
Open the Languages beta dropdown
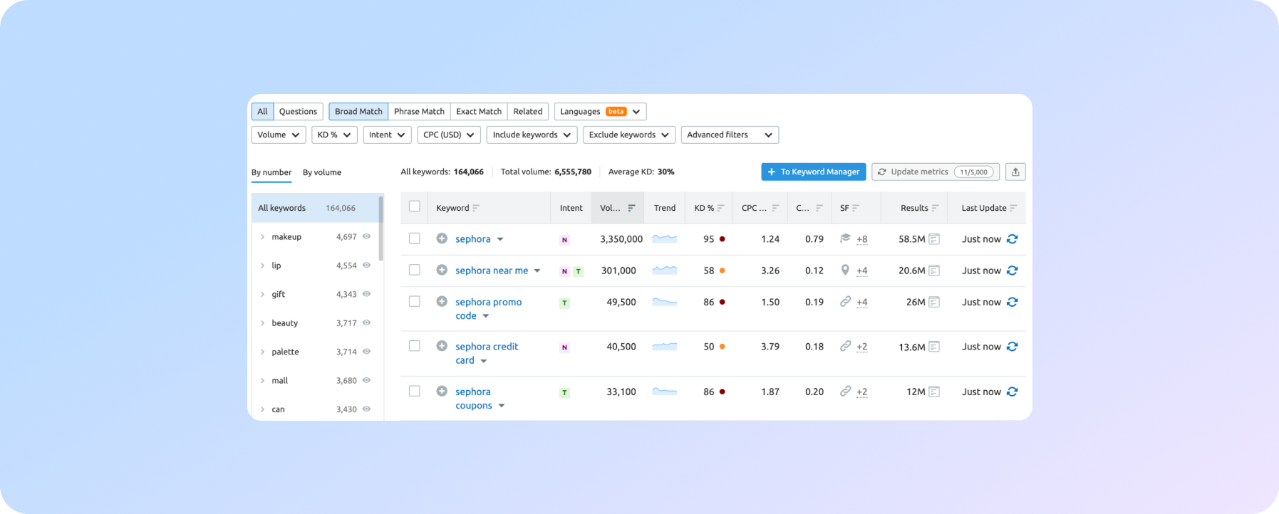click(x=600, y=111)
